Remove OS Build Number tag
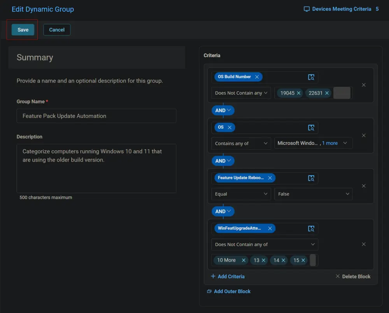 (257, 77)
